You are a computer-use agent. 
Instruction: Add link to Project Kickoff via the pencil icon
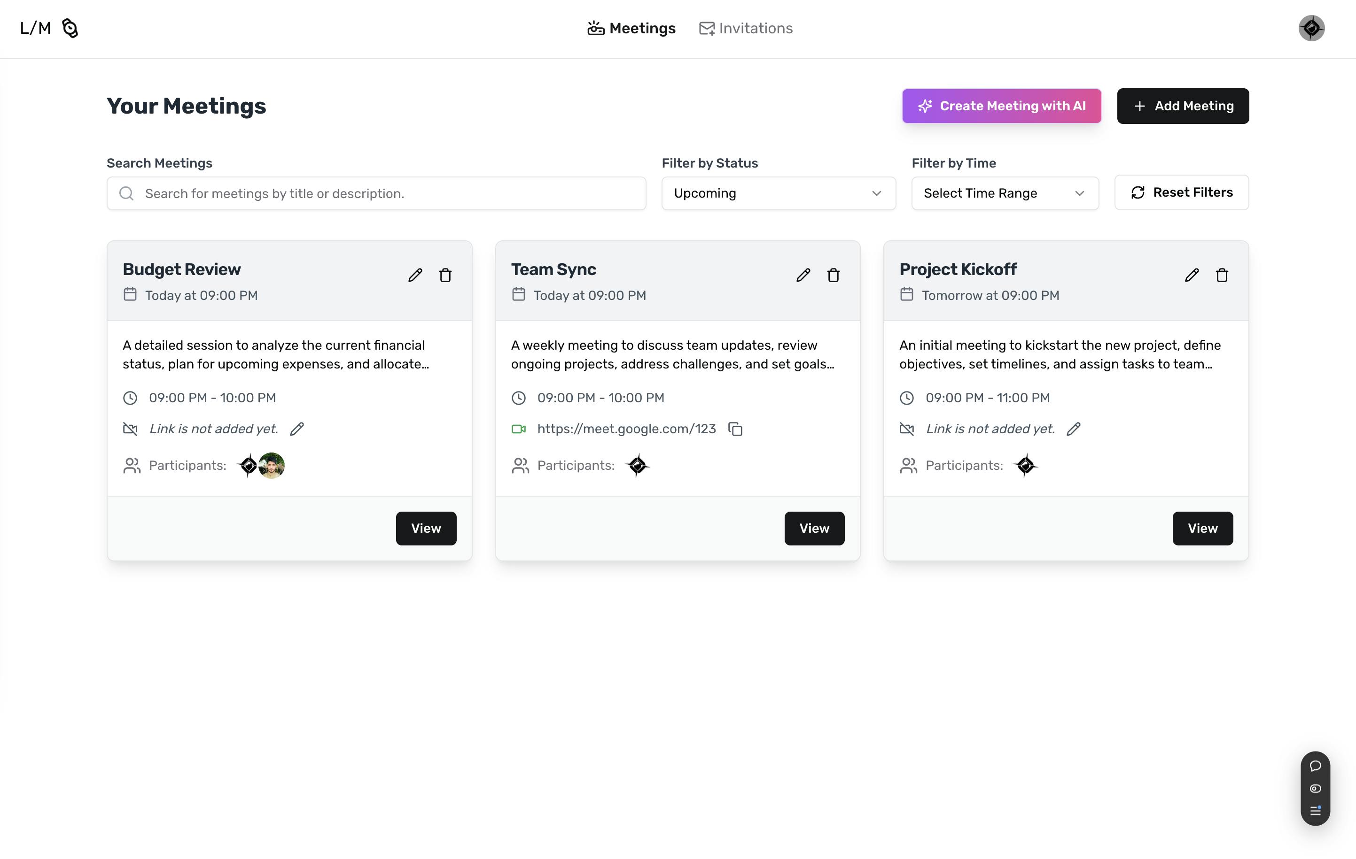pyautogui.click(x=1073, y=429)
